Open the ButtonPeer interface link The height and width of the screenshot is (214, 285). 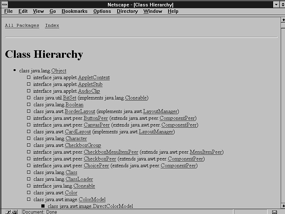tap(96, 118)
